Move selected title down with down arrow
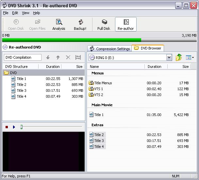This screenshot has height=180, width=199. (x=48, y=57)
